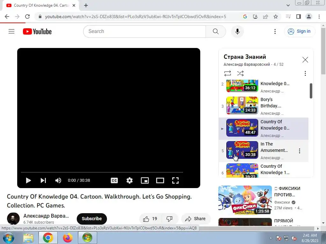The width and height of the screenshot is (326, 244).
Task: Open tray volume speaker icon
Action: (x=294, y=238)
